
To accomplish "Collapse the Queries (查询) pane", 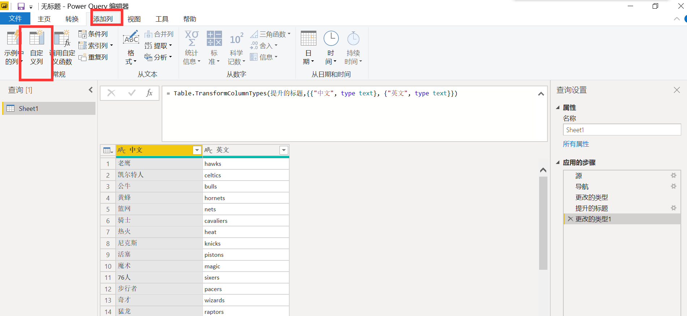I will [90, 90].
